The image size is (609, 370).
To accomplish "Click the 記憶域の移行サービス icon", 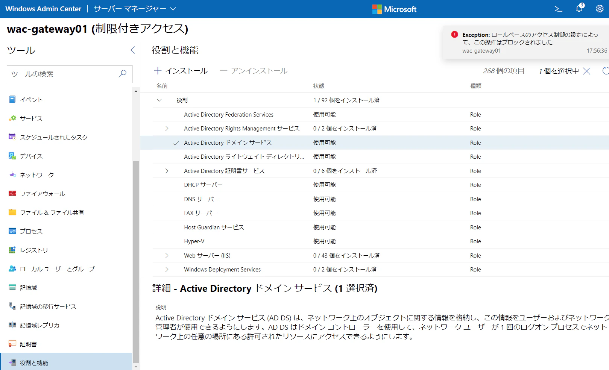I will [x=12, y=306].
